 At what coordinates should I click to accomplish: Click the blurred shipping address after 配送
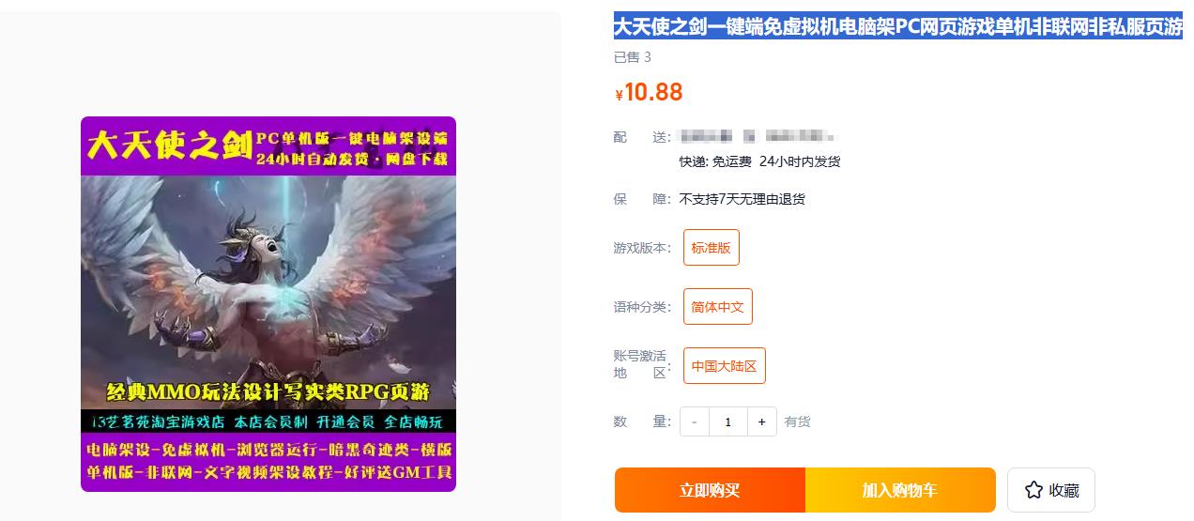(x=757, y=137)
